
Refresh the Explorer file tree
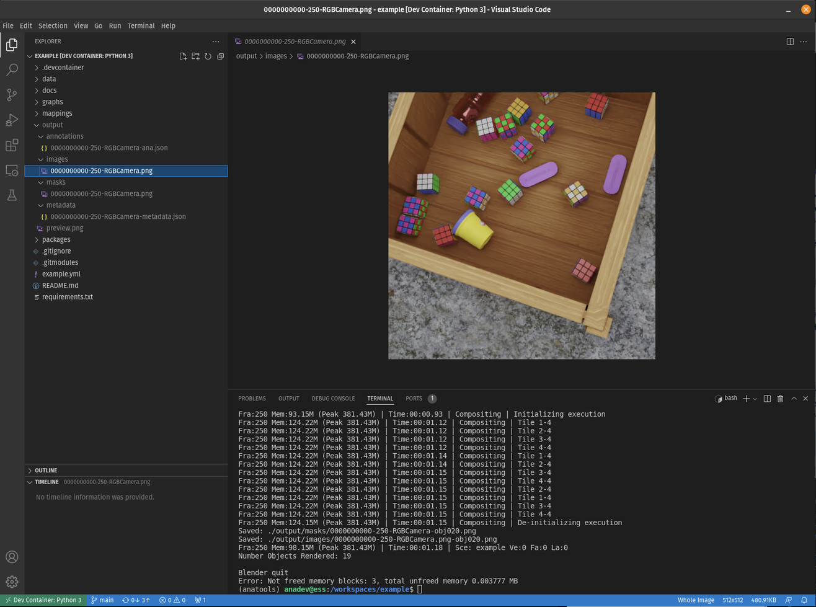(208, 56)
